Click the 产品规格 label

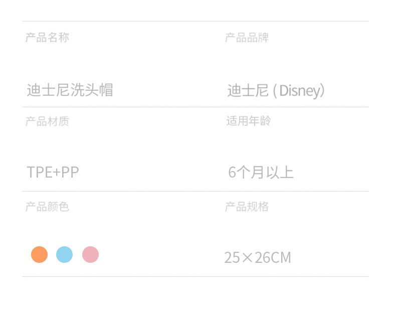click(247, 206)
